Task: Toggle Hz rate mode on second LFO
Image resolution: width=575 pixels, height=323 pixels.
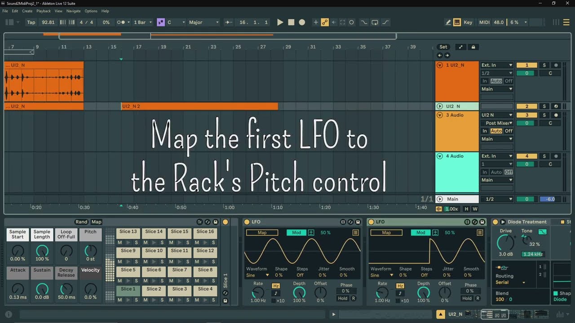Action: (400, 286)
